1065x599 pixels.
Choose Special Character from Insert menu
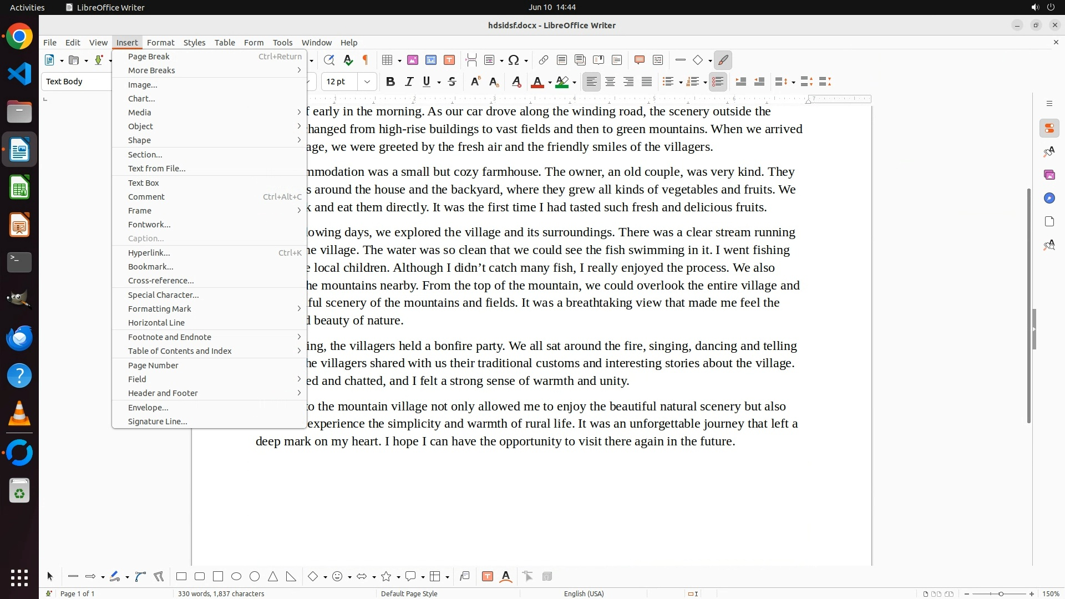click(x=163, y=295)
